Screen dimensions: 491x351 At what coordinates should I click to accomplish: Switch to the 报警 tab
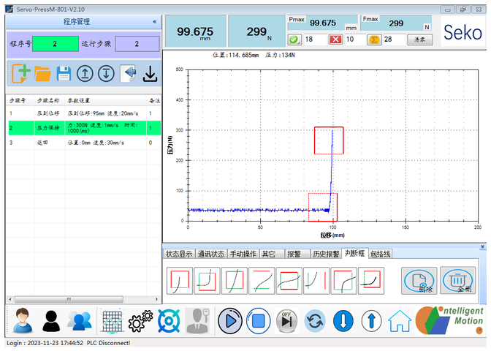pyautogui.click(x=297, y=254)
